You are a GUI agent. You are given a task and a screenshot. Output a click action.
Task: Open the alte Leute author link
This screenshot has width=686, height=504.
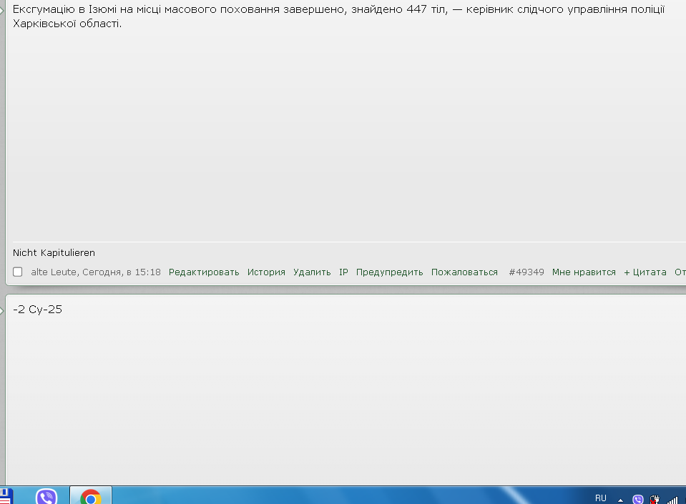(x=54, y=272)
